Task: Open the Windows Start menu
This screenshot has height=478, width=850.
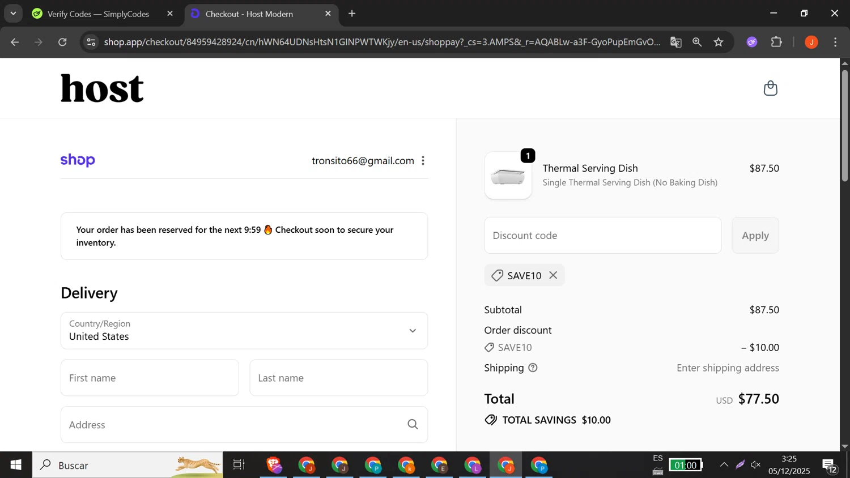Action: click(x=15, y=465)
